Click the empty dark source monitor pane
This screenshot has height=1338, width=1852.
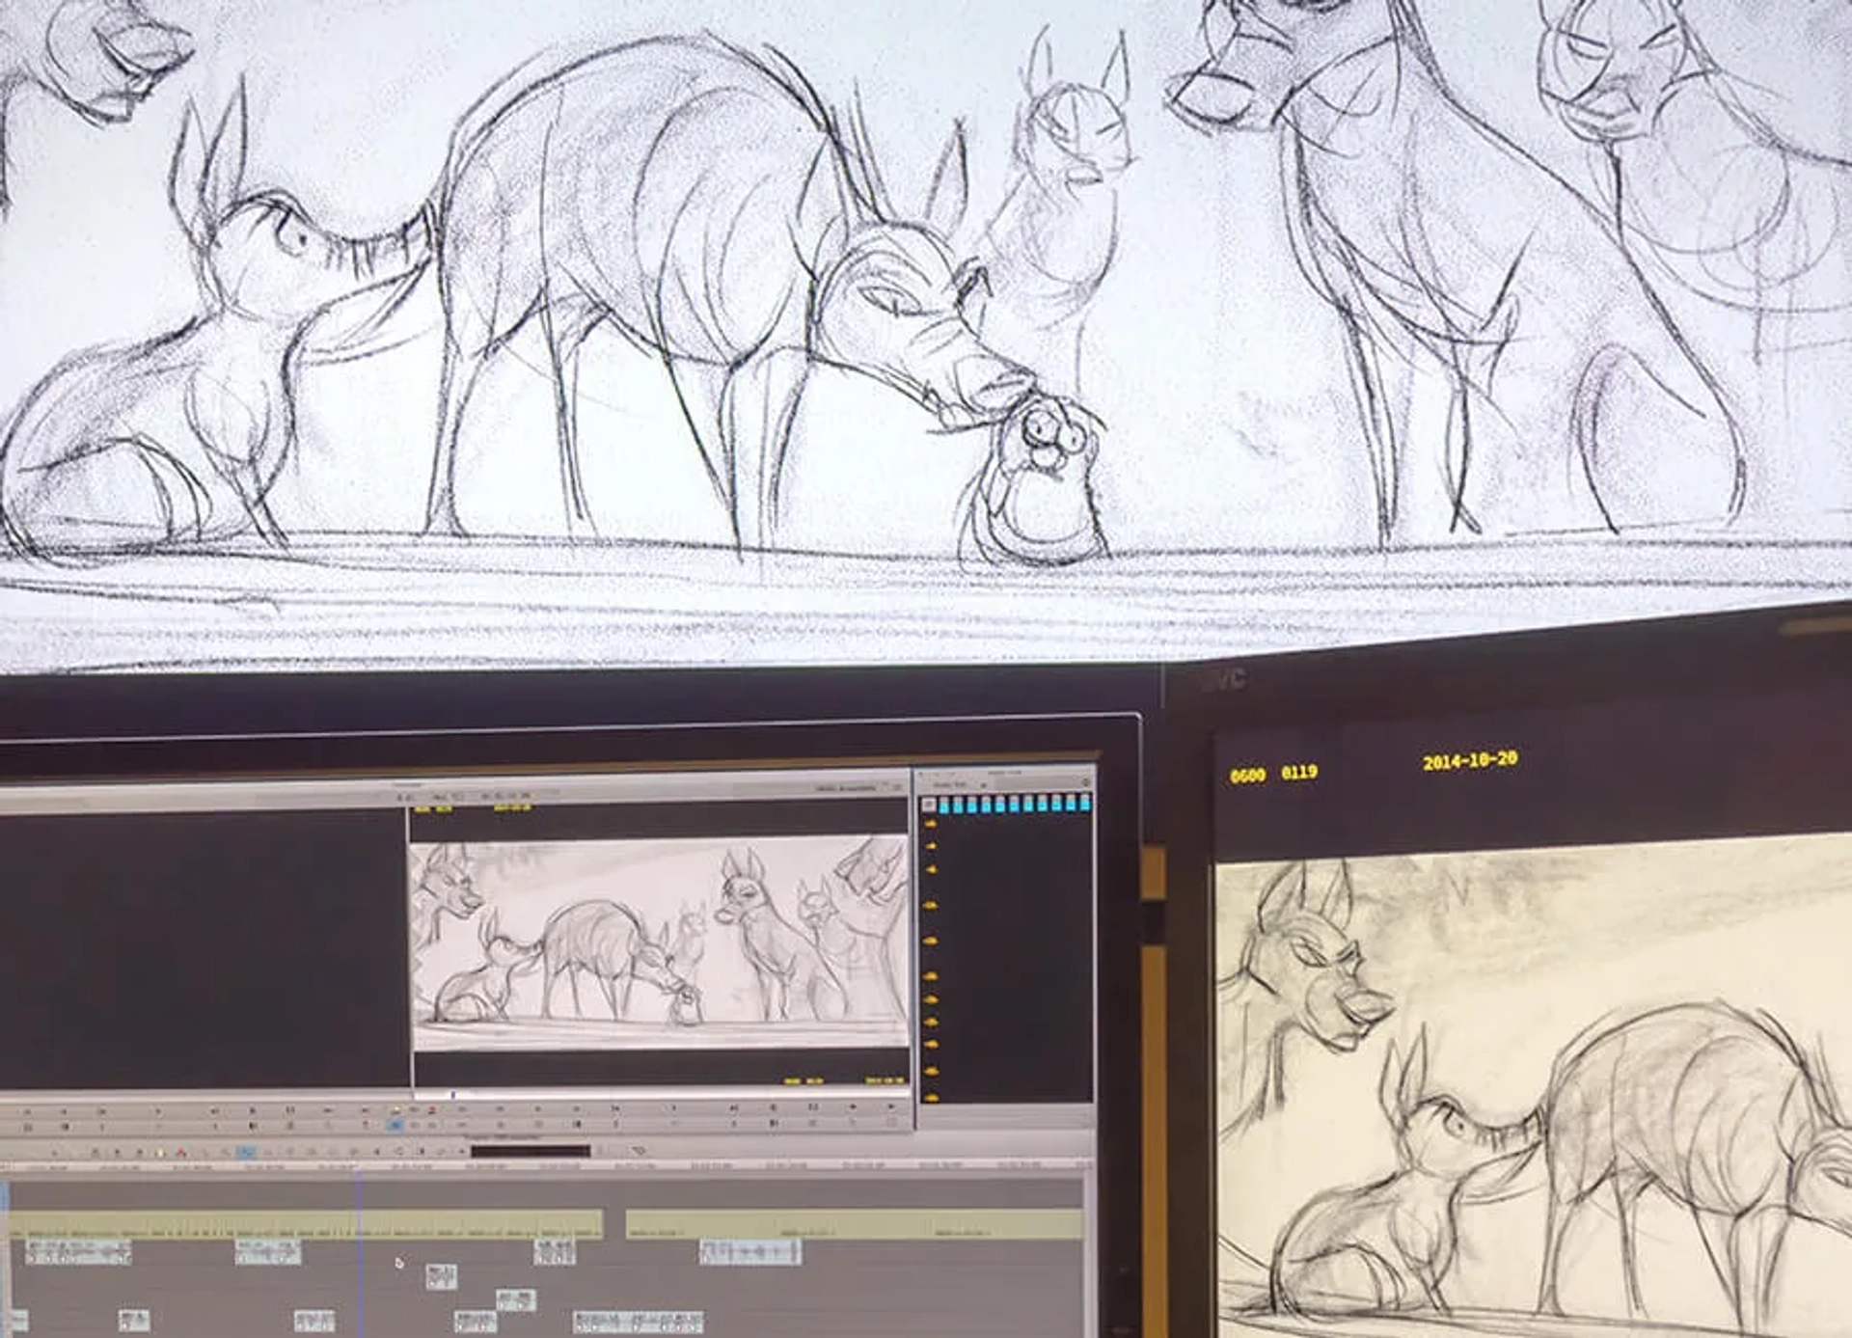pyautogui.click(x=204, y=950)
